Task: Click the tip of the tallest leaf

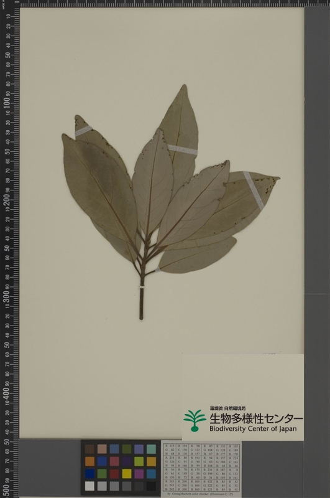Action: [x=184, y=85]
